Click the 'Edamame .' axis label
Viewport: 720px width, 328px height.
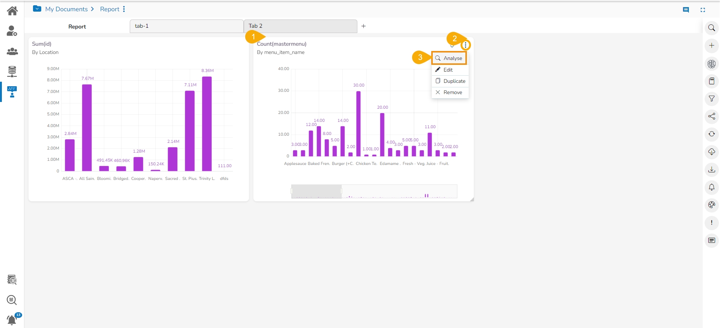click(390, 163)
